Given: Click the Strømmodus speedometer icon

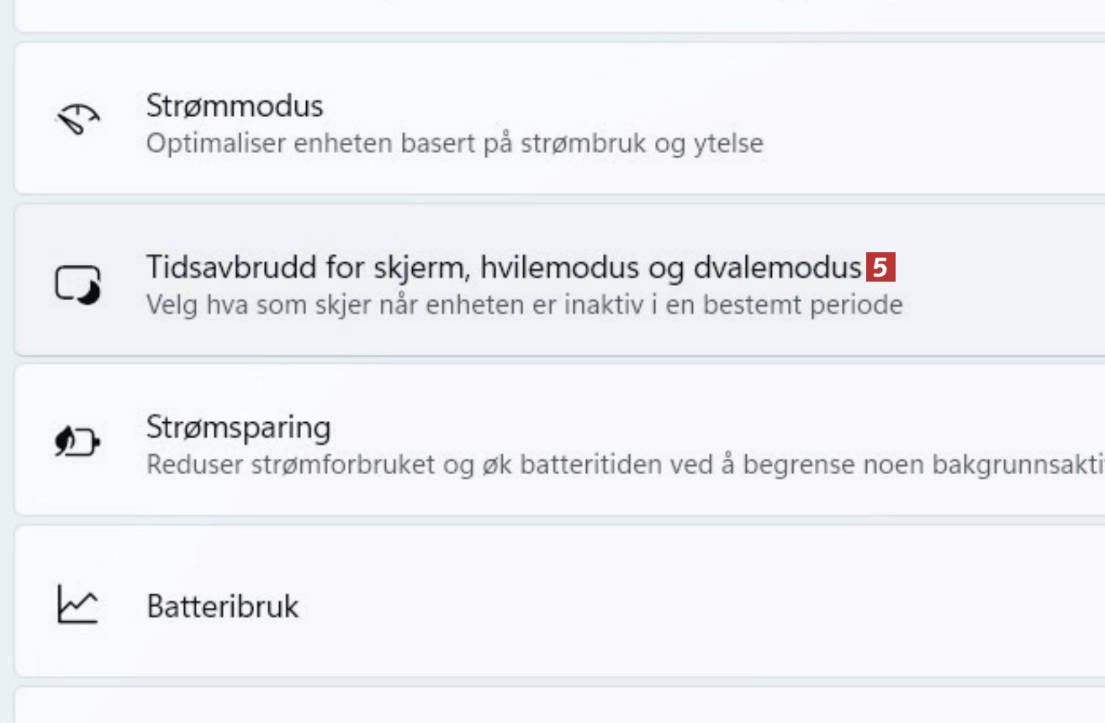Looking at the screenshot, I should coord(77,120).
